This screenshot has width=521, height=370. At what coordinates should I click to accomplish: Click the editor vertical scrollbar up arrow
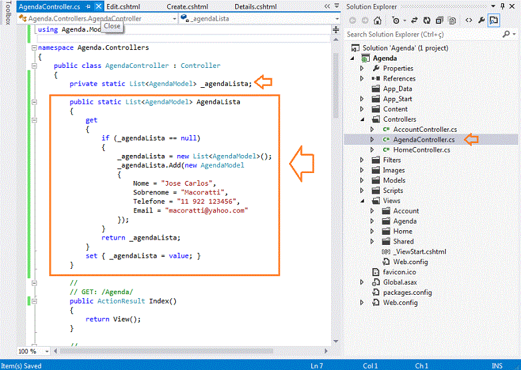click(336, 40)
